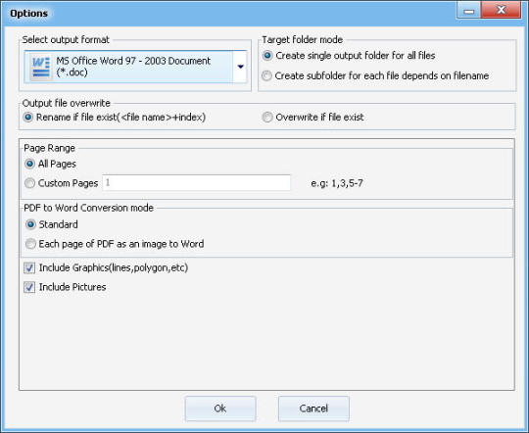
Task: Click the e.g: 1,3,5-7 example text
Action: (x=337, y=183)
